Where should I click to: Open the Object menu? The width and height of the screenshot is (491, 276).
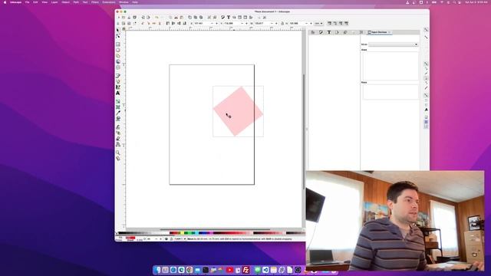click(65, 2)
